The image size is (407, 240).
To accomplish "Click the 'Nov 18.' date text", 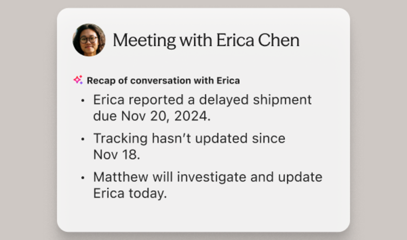I will [x=116, y=155].
